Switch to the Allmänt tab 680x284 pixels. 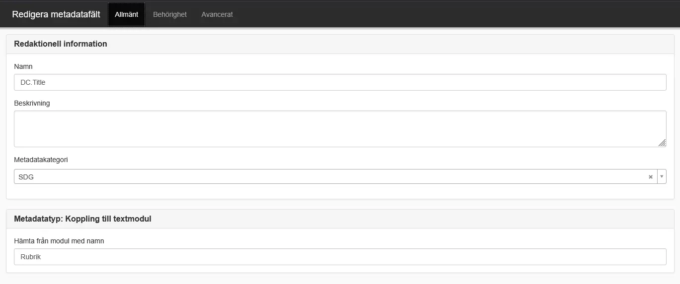(126, 14)
